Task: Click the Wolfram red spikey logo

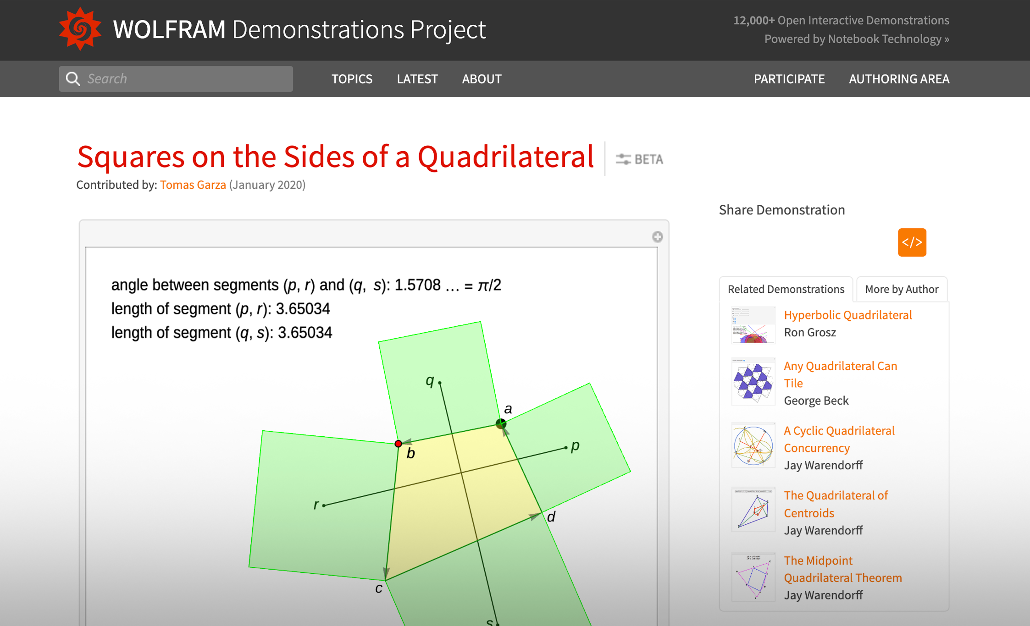Action: [x=80, y=29]
